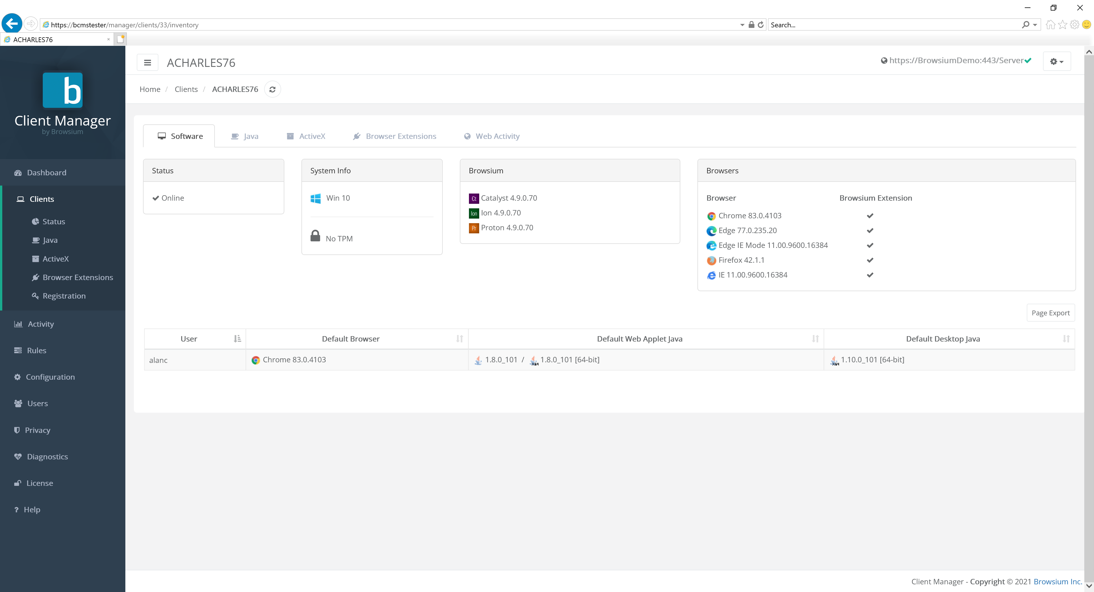Open the Privacy sidebar item
Image resolution: width=1094 pixels, height=592 pixels.
pos(63,430)
